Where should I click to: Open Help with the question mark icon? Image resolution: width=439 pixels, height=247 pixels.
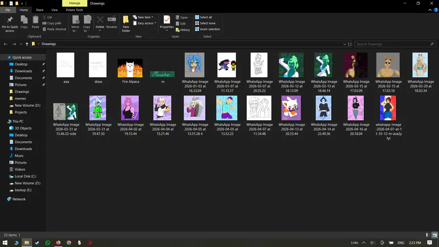(436, 10)
